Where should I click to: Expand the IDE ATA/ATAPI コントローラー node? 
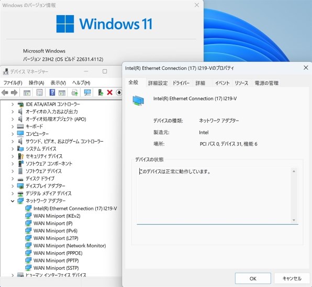(x=13, y=104)
